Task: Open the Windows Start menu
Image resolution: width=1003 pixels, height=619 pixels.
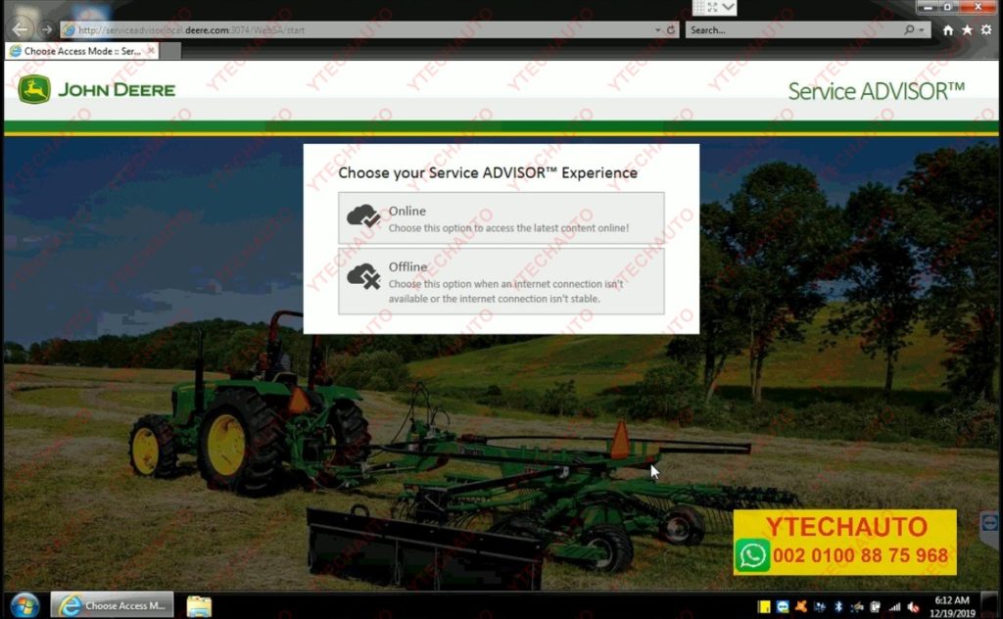Action: pyautogui.click(x=24, y=605)
